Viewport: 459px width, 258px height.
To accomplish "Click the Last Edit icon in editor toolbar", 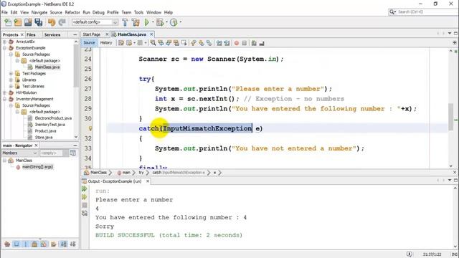I will [121, 43].
